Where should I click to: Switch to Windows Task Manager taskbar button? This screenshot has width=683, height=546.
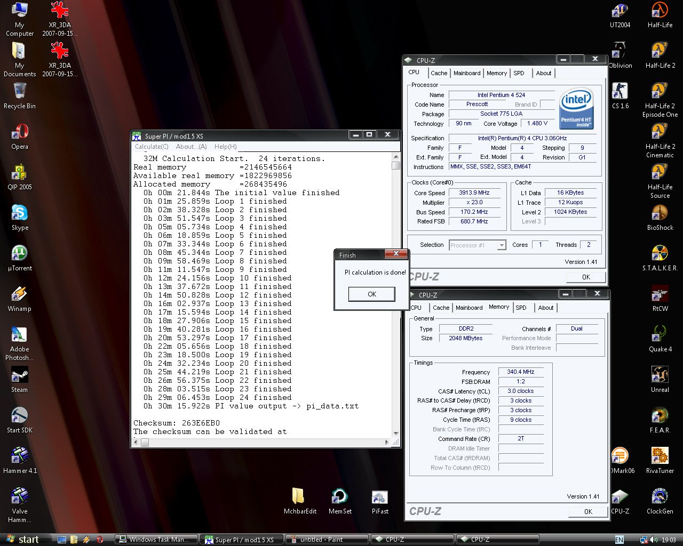pyautogui.click(x=156, y=540)
